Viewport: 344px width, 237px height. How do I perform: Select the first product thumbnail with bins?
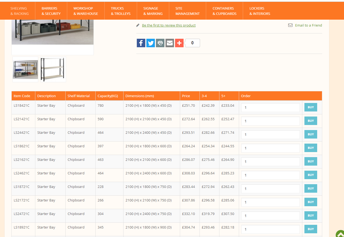point(25,69)
